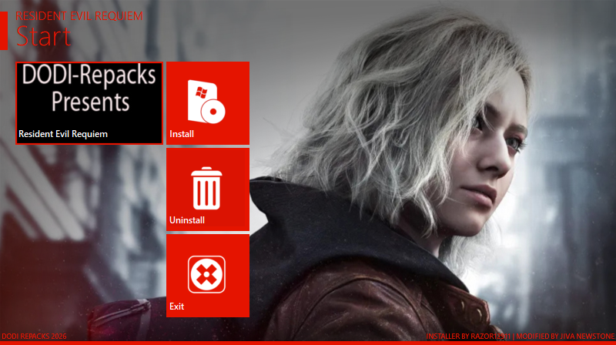Click the Start heading

43,36
